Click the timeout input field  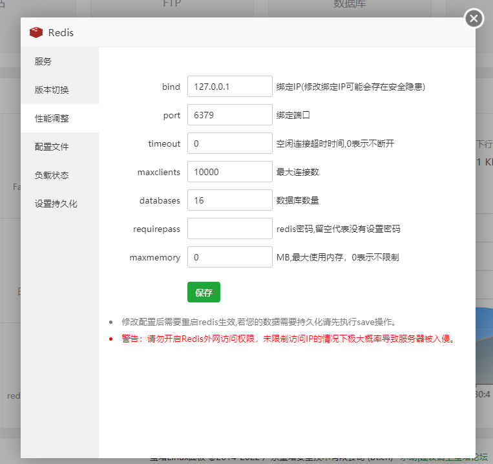230,143
